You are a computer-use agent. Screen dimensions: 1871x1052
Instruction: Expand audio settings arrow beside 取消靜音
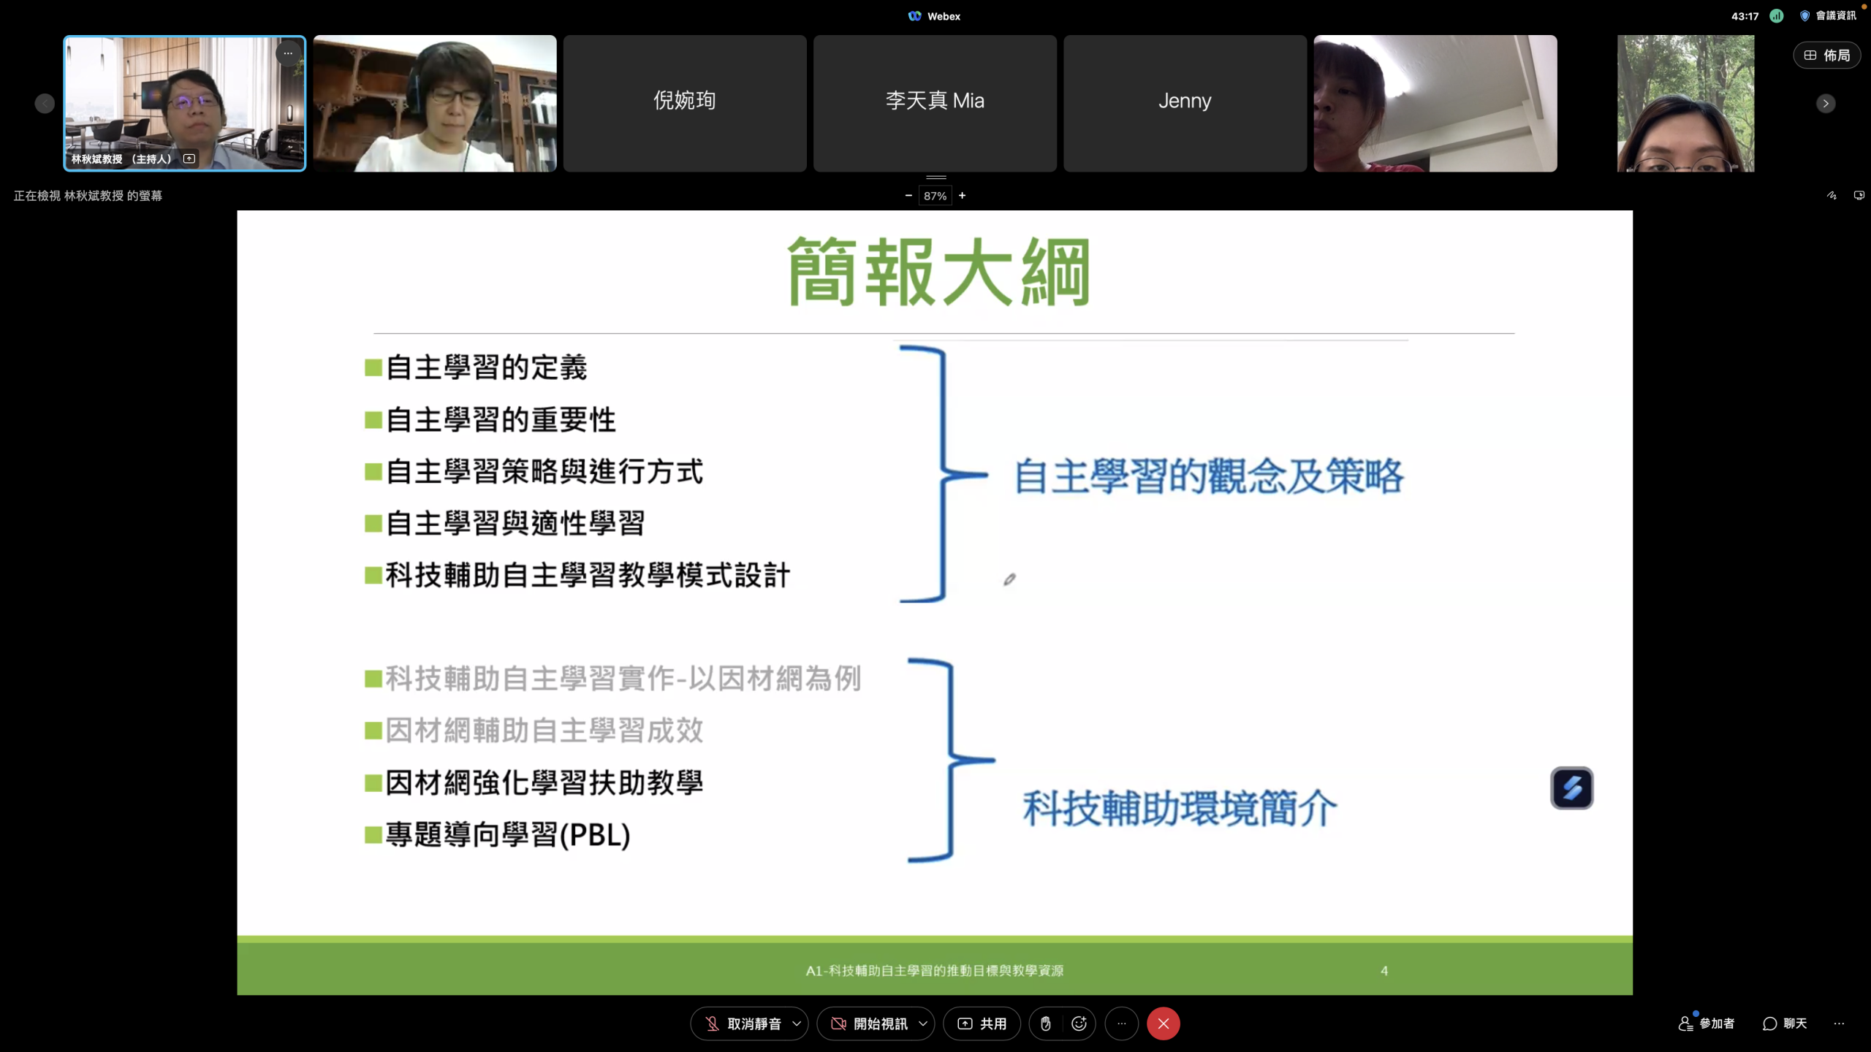pyautogui.click(x=797, y=1024)
